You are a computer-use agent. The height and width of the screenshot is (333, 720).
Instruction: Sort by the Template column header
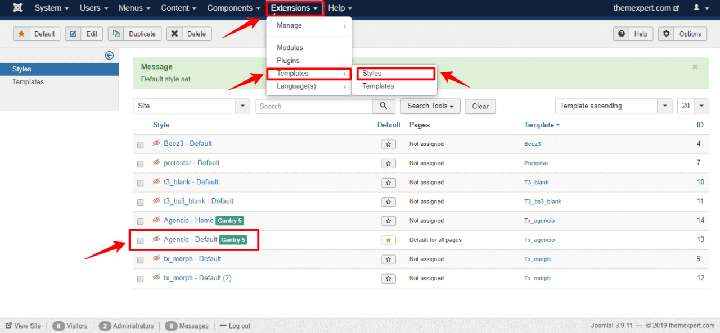pyautogui.click(x=542, y=125)
